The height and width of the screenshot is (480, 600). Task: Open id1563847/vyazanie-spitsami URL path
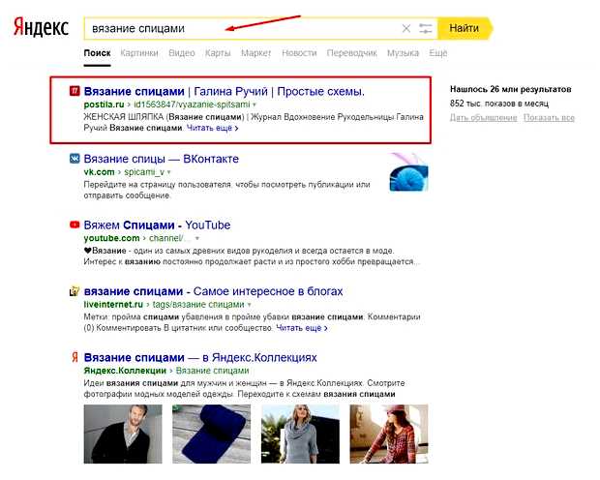click(192, 105)
